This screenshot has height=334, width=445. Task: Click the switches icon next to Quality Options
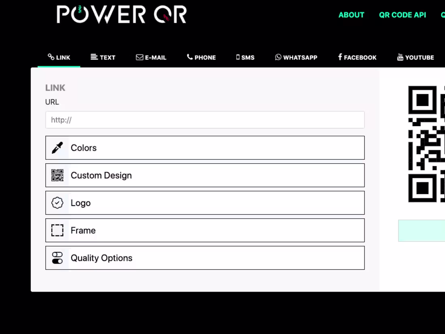57,258
